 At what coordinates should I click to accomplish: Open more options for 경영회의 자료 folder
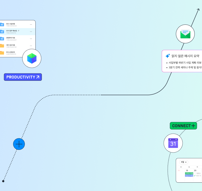pos(31,39)
